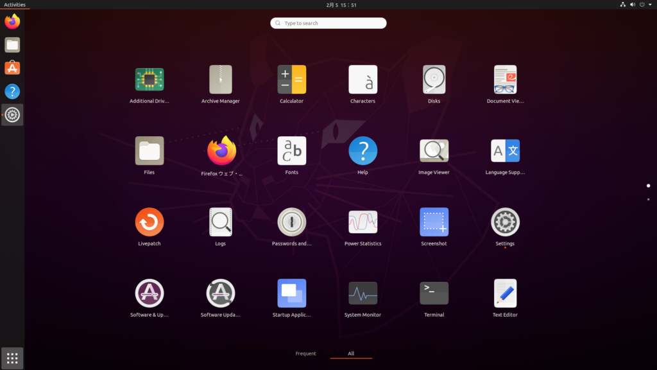Toggle Show Applications grid button

[x=12, y=358]
